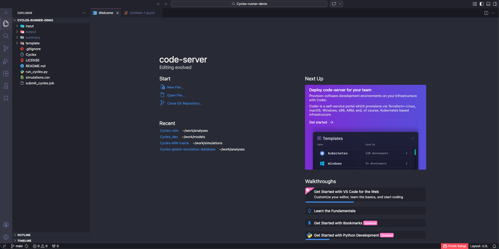The width and height of the screenshot is (499, 249).
Task: Open recent project Cycles_dev
Action: (169, 137)
